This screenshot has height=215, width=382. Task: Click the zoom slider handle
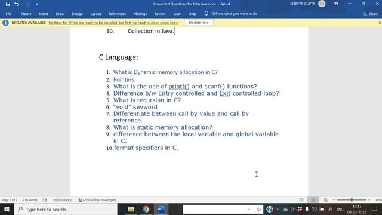[x=352, y=200]
